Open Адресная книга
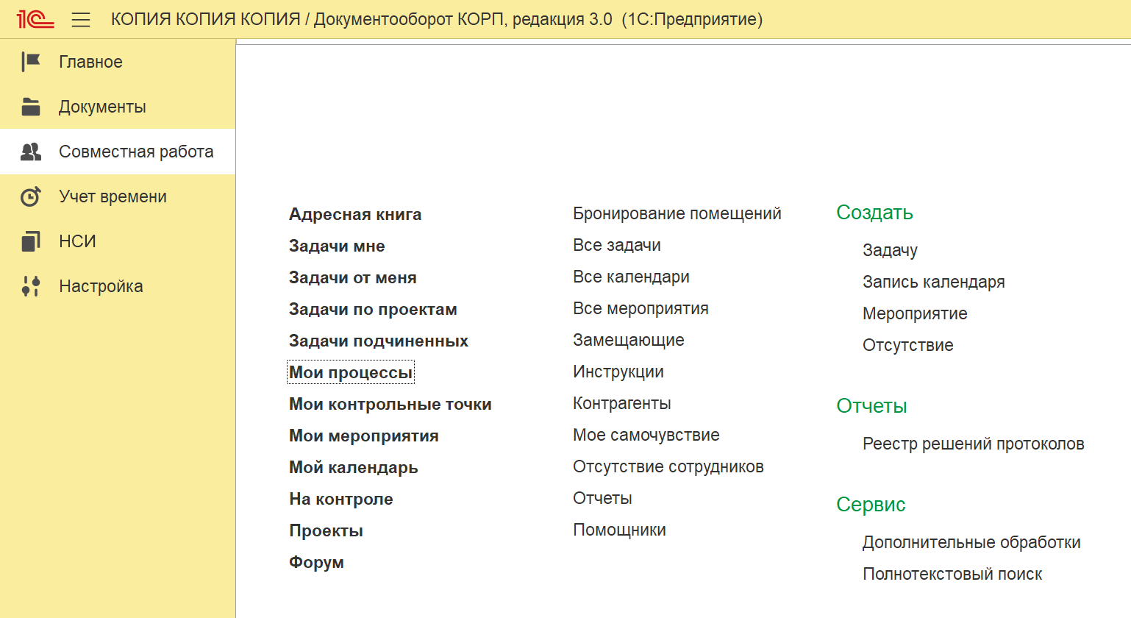 (355, 214)
